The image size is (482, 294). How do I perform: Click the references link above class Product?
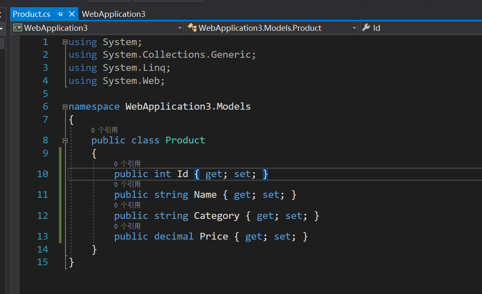pos(104,130)
